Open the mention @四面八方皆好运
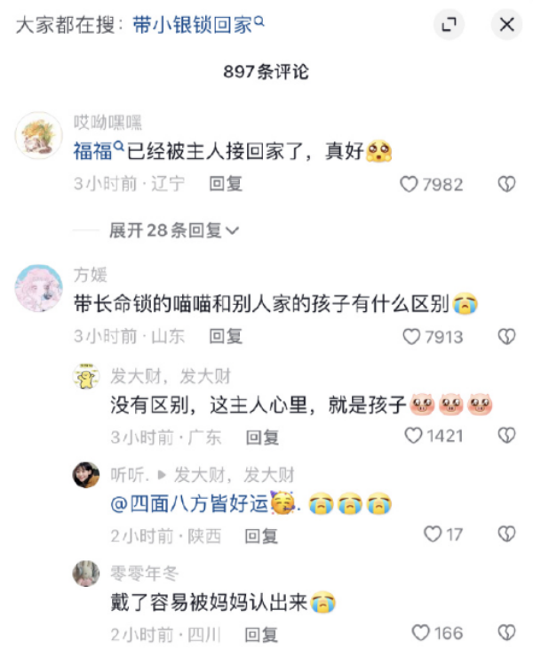This screenshot has width=533, height=658. click(203, 503)
